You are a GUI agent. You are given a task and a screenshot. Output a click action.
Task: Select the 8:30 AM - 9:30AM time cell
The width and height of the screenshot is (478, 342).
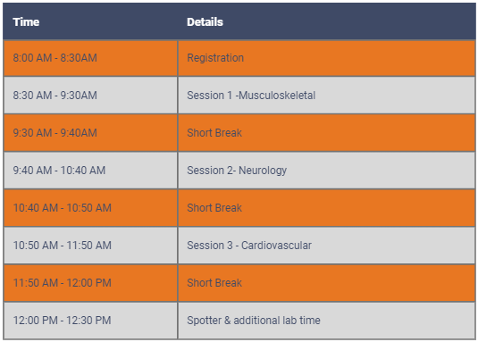click(x=90, y=96)
